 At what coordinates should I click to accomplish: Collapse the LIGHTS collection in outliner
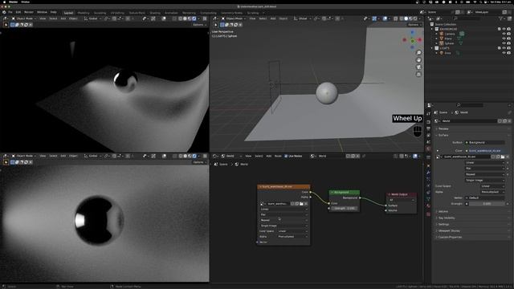432,48
